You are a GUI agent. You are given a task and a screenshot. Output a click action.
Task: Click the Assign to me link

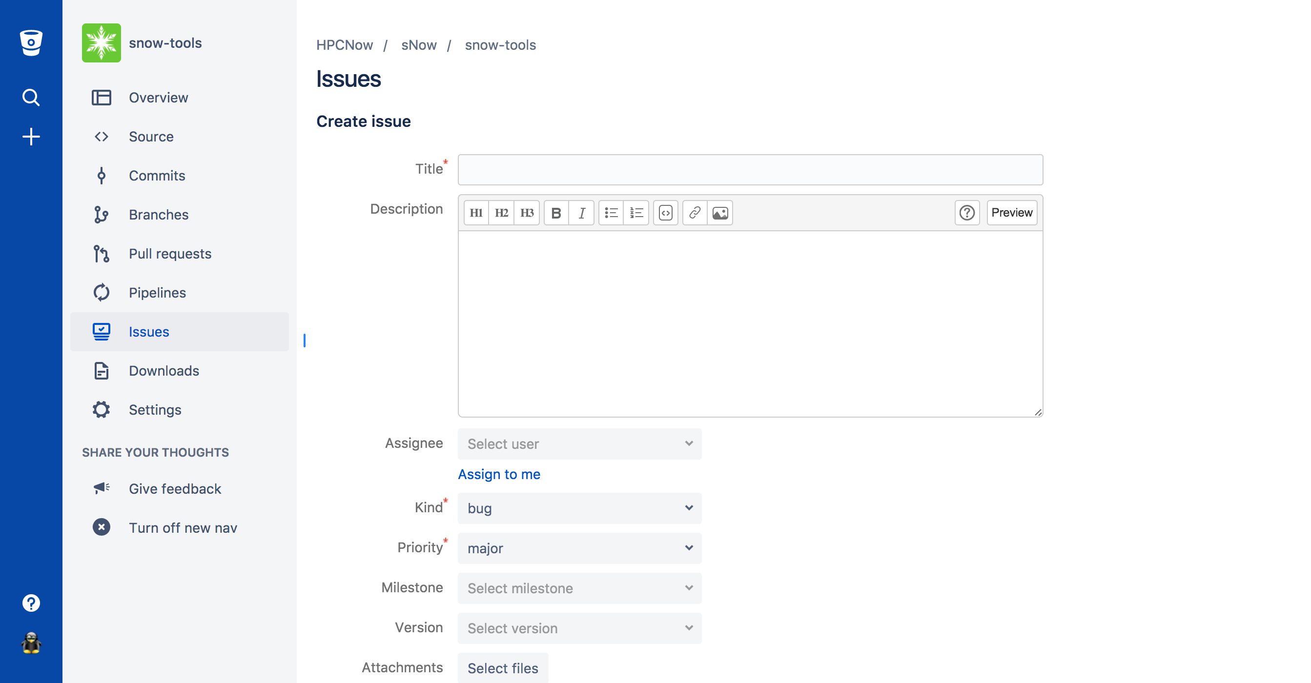tap(499, 474)
